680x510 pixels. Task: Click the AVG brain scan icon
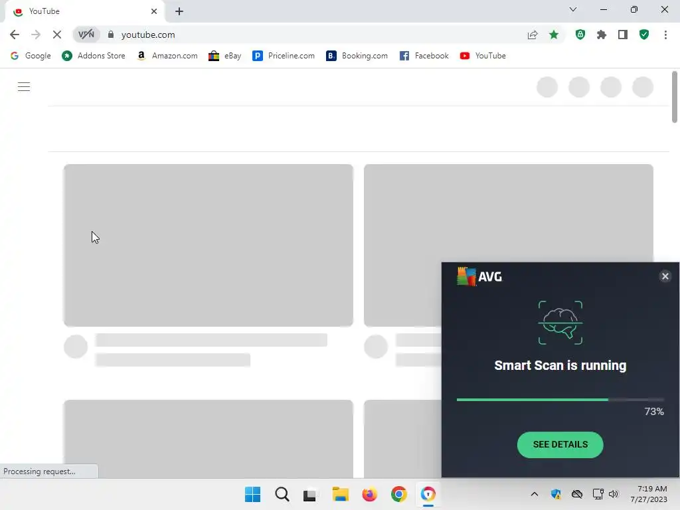560,323
